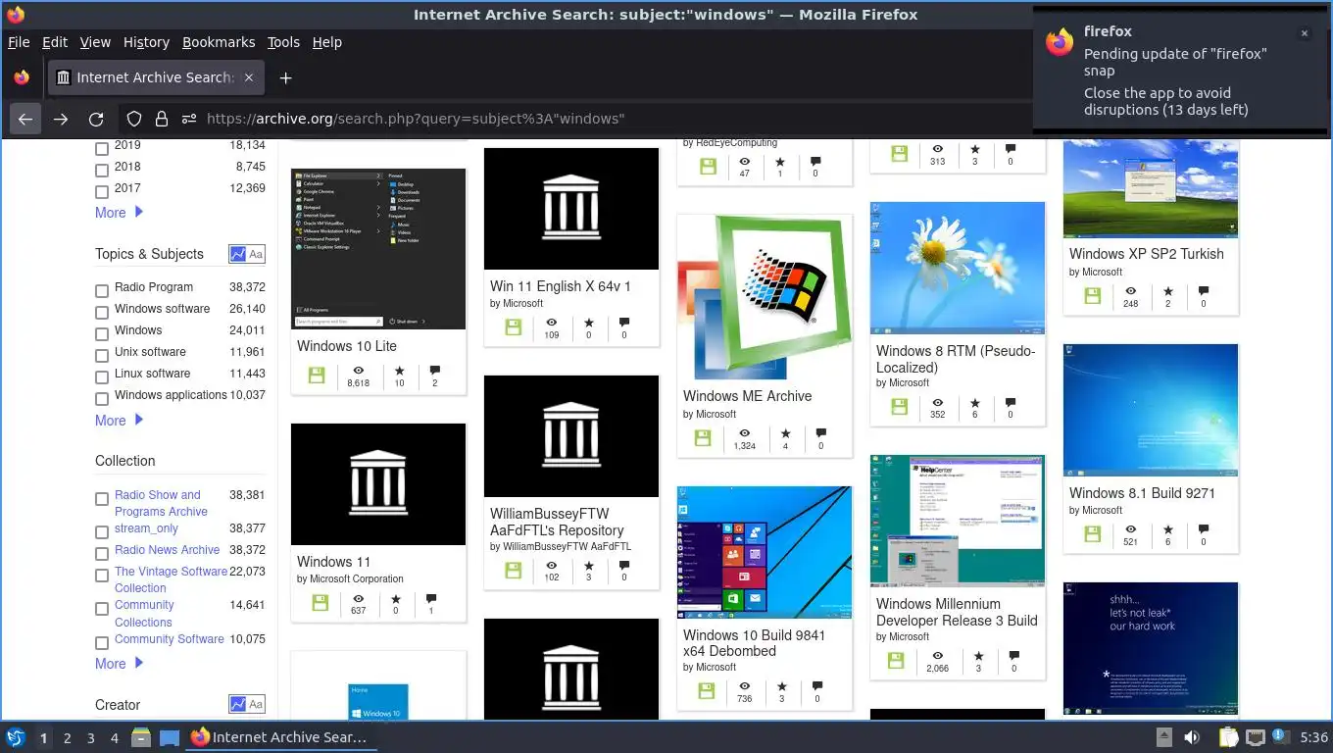Open Community Software collection link
The height and width of the screenshot is (753, 1333).
[170, 639]
